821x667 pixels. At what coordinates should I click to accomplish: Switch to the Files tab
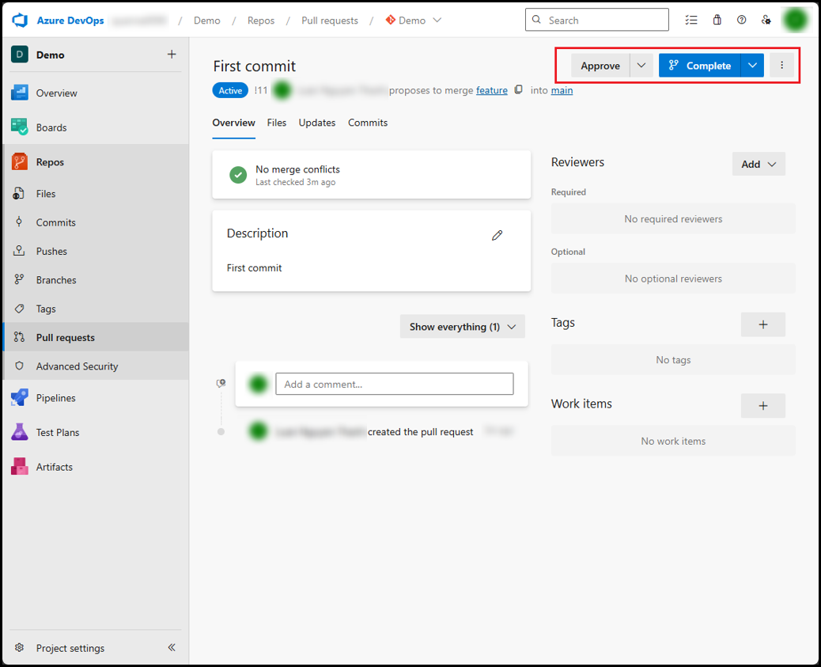[x=277, y=123]
